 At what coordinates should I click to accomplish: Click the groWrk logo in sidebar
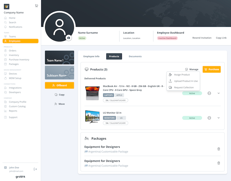click(20, 177)
